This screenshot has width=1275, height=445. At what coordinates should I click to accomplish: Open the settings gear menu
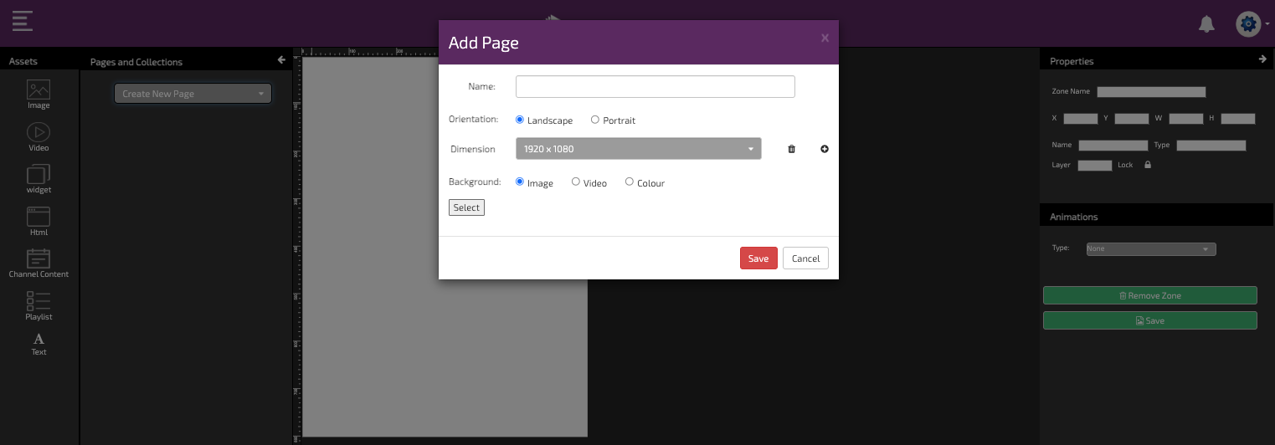pyautogui.click(x=1248, y=24)
